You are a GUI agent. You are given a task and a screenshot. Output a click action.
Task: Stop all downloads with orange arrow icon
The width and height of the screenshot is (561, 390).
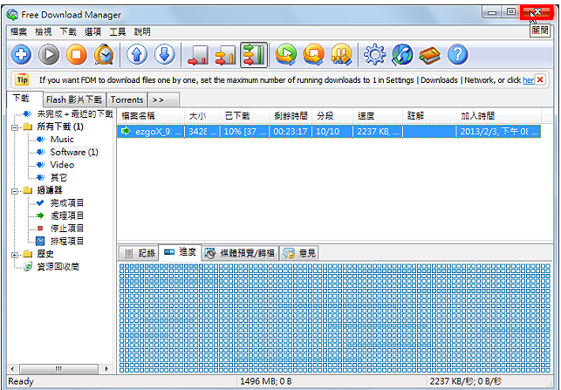pos(314,55)
